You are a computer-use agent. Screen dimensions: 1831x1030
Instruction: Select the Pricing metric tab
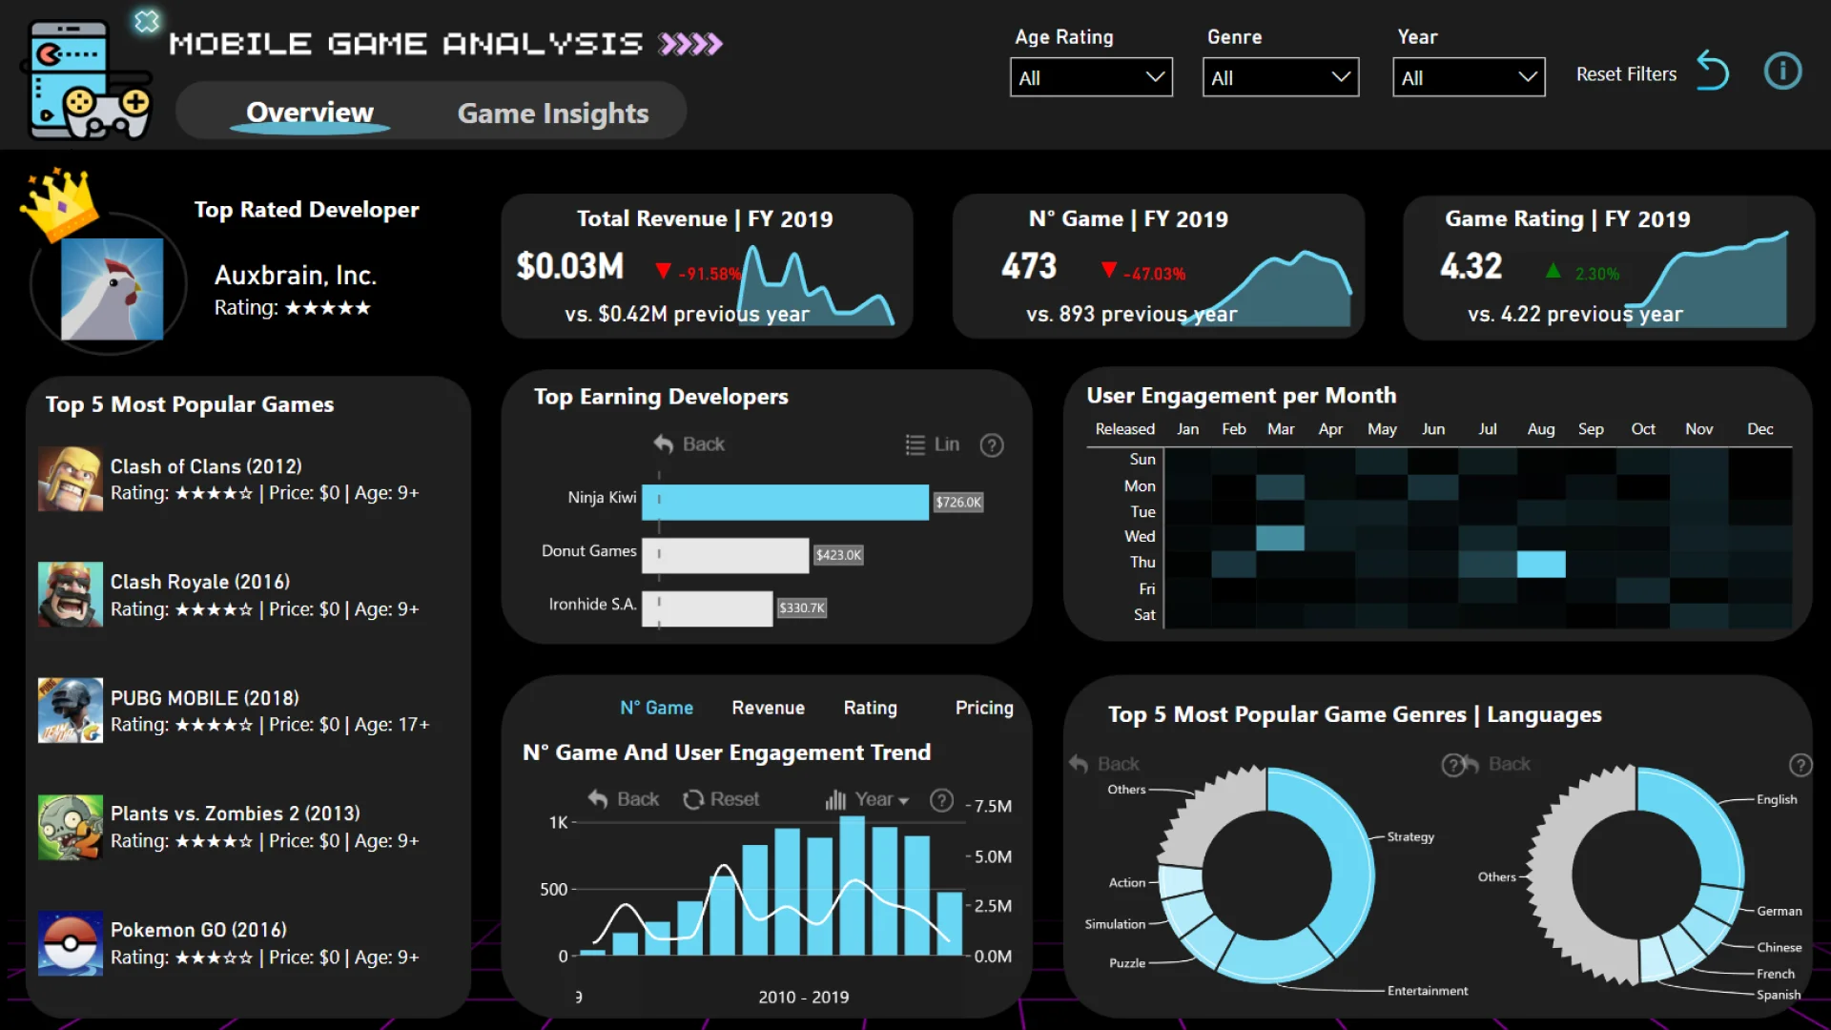point(984,708)
